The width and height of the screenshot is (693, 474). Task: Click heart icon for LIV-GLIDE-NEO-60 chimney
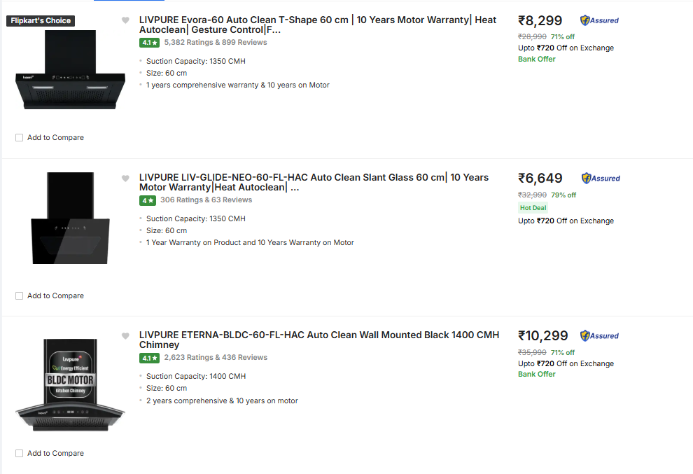click(x=125, y=179)
